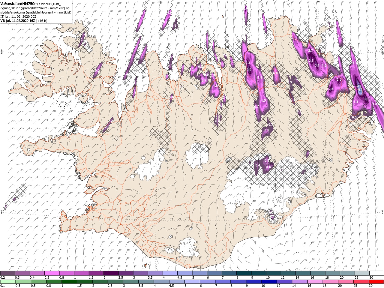Click the light blue 4 swatch, upper legend row
Viewport: 384px width, 288px height.
(x=170, y=273)
